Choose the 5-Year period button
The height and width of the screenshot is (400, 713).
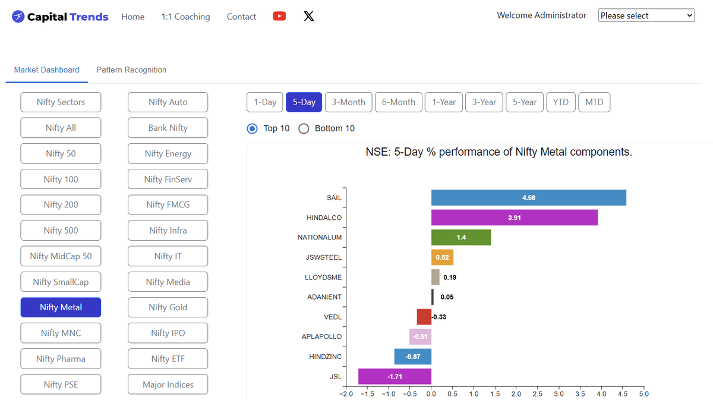[525, 102]
